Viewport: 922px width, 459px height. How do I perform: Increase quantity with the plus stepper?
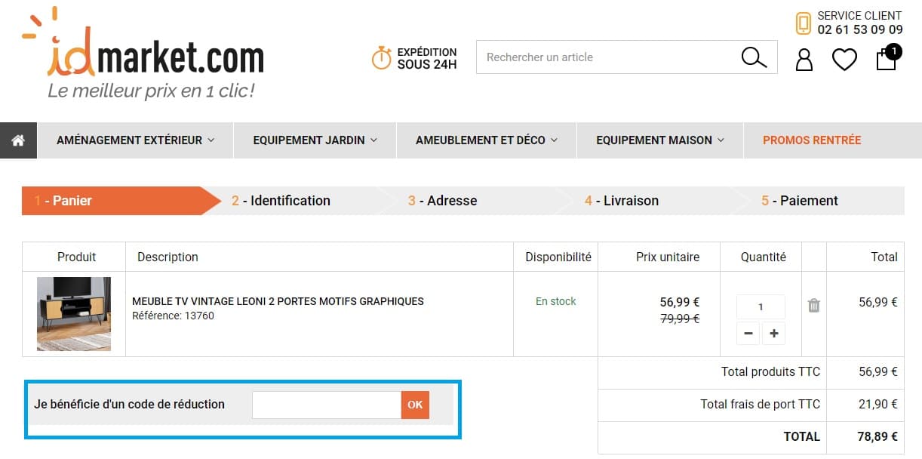tap(773, 333)
